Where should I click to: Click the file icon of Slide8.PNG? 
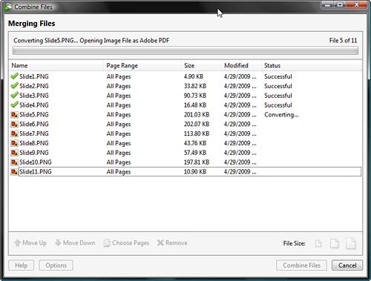coord(15,143)
